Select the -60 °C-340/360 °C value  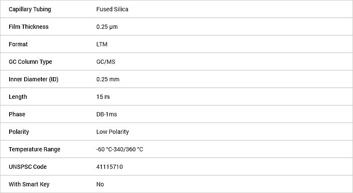[120, 149]
